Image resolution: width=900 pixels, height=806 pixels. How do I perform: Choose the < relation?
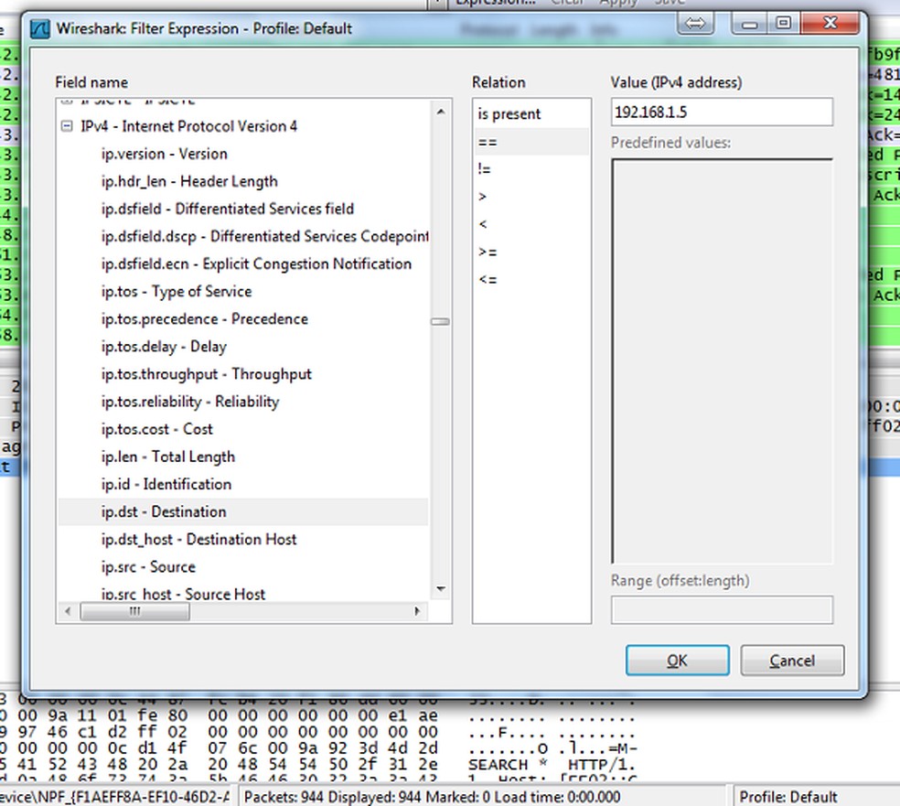coord(482,224)
